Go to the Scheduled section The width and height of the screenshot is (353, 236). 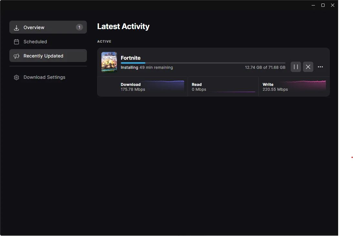[x=48, y=42]
